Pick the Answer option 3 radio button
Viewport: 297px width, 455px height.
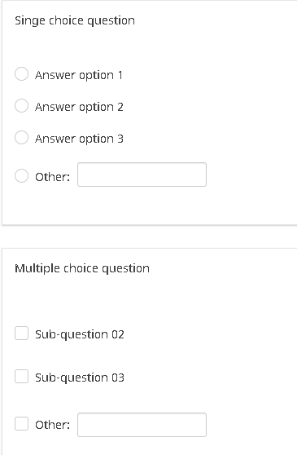(x=21, y=137)
